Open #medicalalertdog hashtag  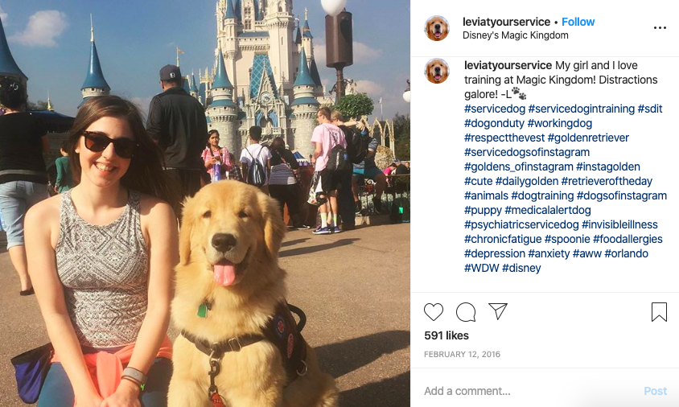[548, 210]
